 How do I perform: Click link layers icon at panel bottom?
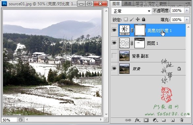128,120
